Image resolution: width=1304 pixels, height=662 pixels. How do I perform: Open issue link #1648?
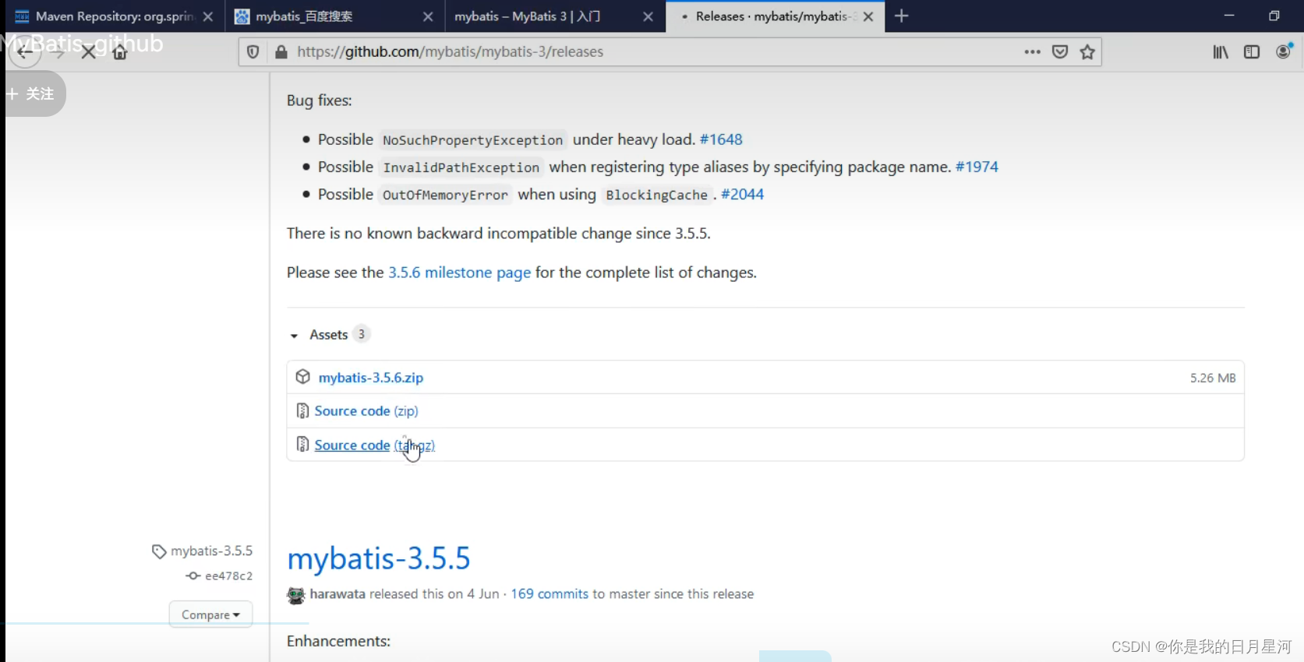point(721,139)
